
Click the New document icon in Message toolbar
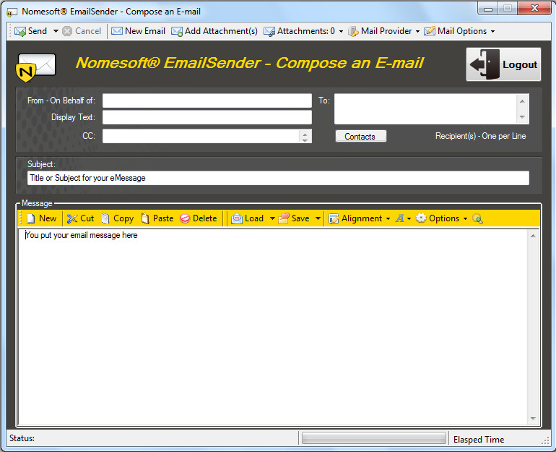(31, 218)
